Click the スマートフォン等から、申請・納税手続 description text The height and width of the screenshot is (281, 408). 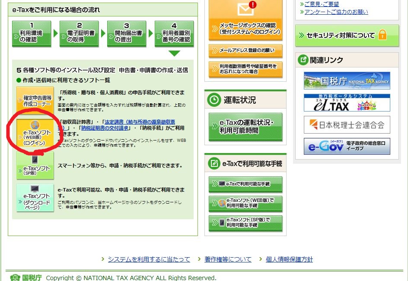coord(120,166)
